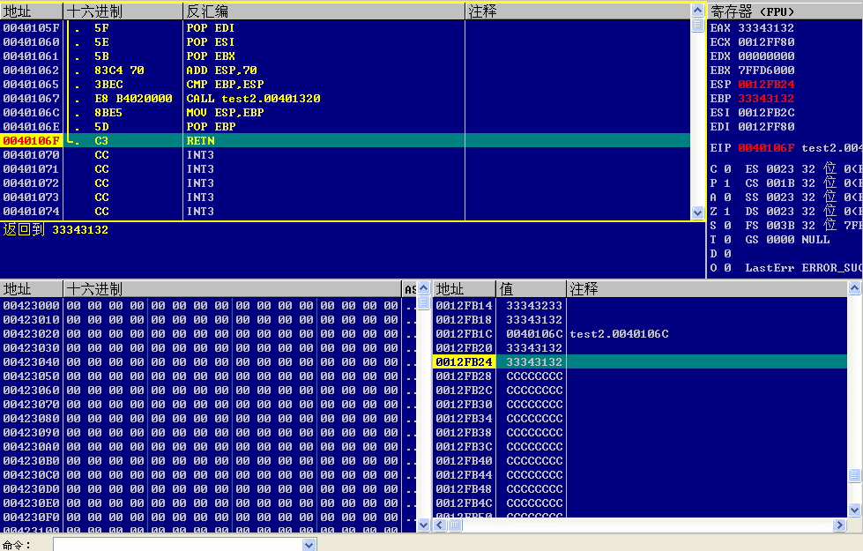This screenshot has width=863, height=551.
Task: Click left arrow of stack horizontal scrollbar
Action: (x=440, y=525)
